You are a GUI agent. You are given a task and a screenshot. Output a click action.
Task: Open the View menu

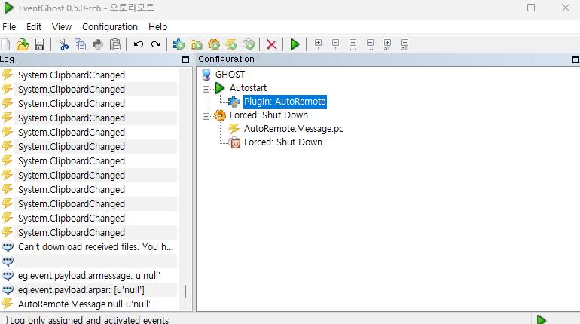point(62,26)
